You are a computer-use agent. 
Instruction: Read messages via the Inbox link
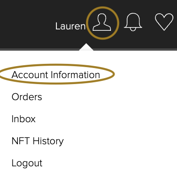pyautogui.click(x=23, y=119)
